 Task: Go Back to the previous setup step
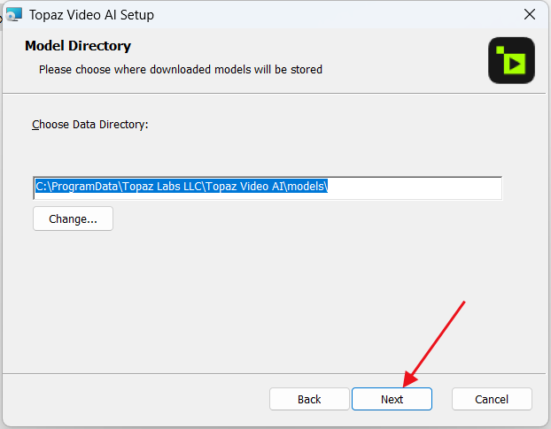pyautogui.click(x=309, y=399)
